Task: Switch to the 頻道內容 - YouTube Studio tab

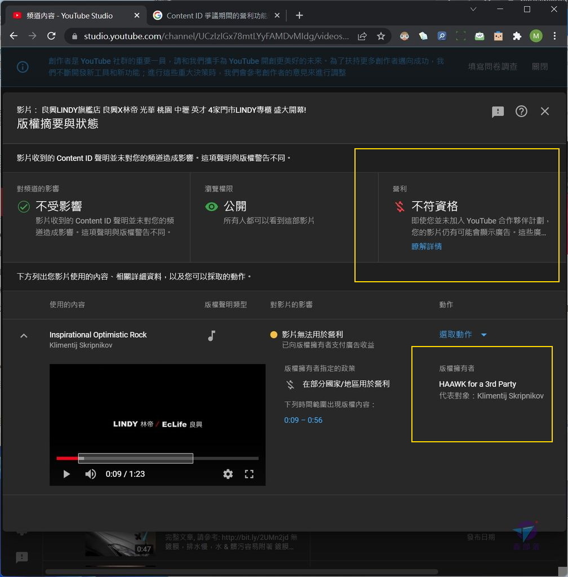Action: [75, 15]
